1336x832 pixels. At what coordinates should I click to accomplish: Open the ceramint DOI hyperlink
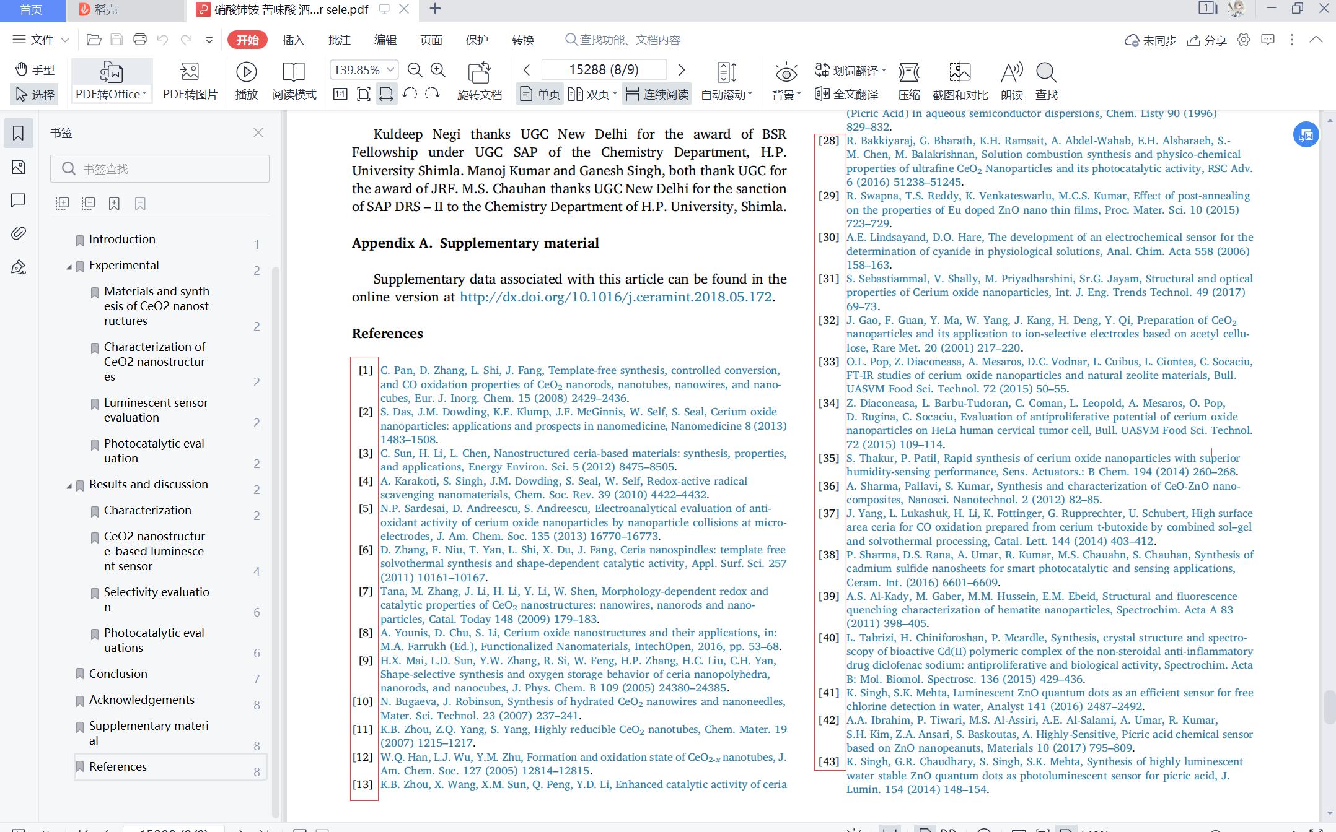coord(615,297)
